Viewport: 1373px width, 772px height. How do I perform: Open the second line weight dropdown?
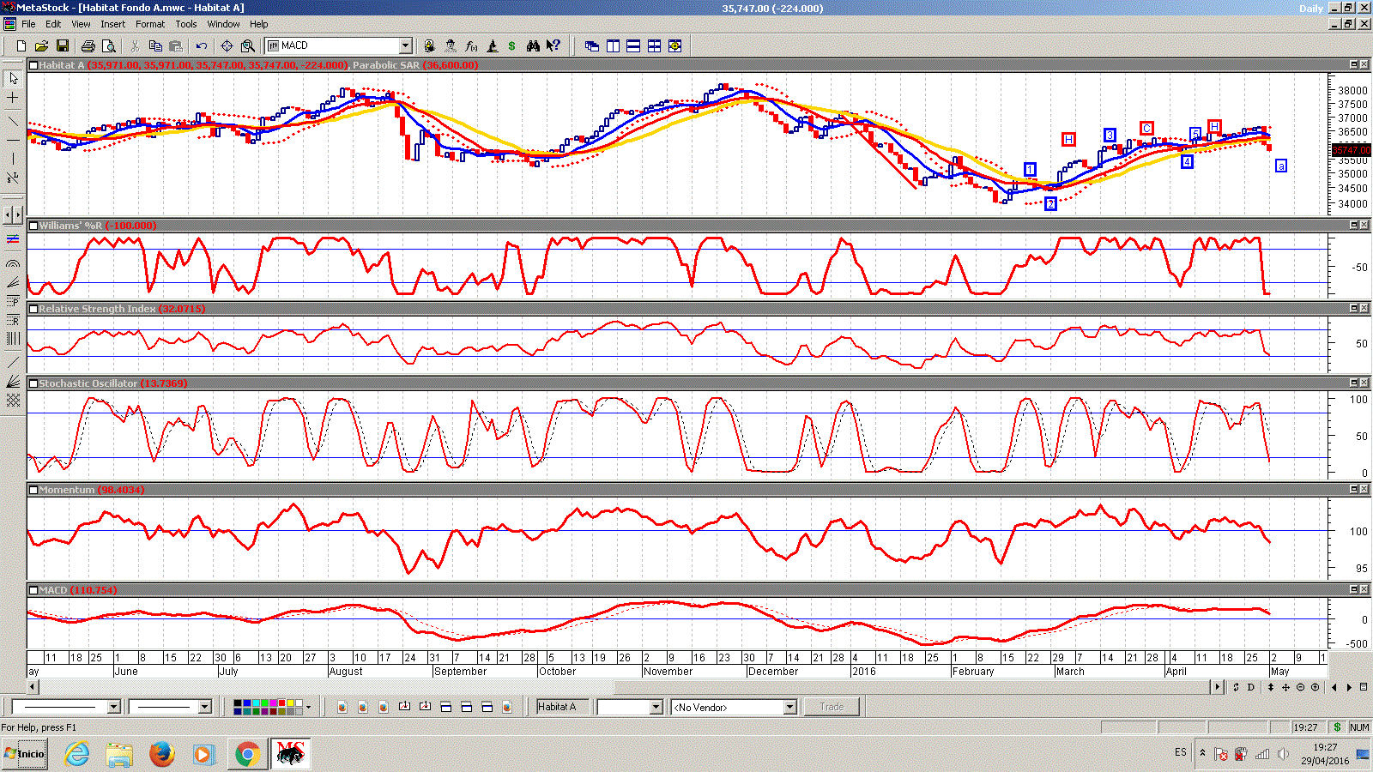click(x=204, y=707)
